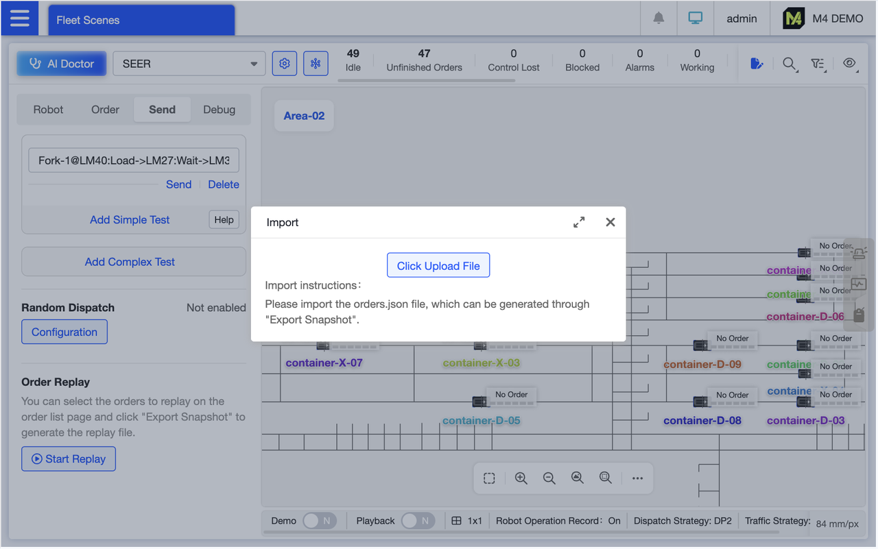Open the order editing icon on the toolbar
Viewport: 878px width, 549px height.
point(756,64)
